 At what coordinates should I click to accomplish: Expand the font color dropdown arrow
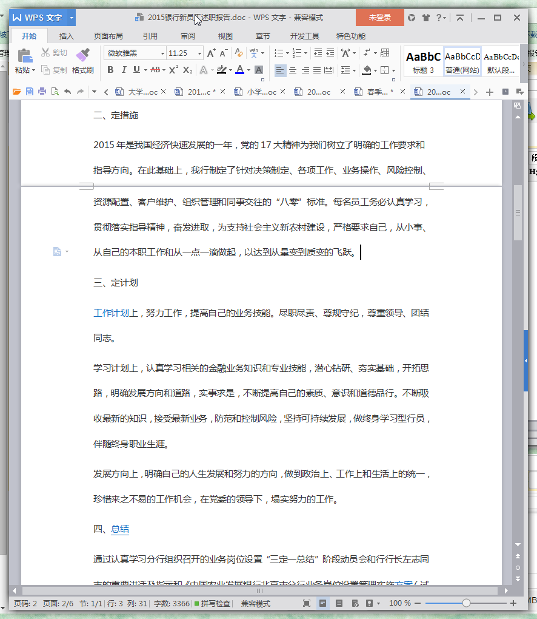(x=248, y=70)
